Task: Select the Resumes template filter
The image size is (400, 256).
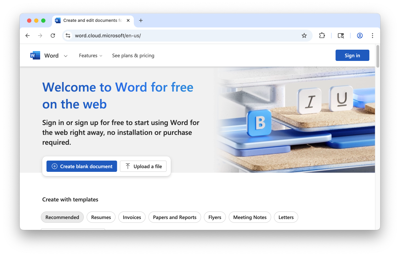Action: [x=101, y=217]
